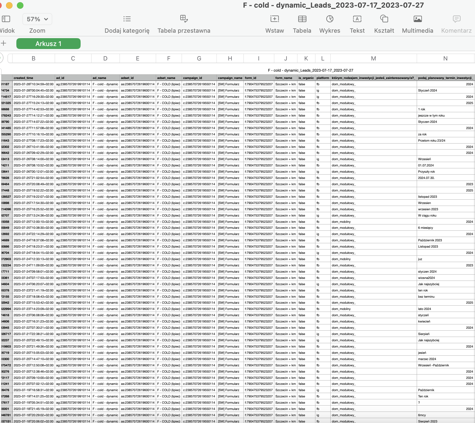Click the Wstaw insert icon
The width and height of the screenshot is (475, 423).
point(275,19)
